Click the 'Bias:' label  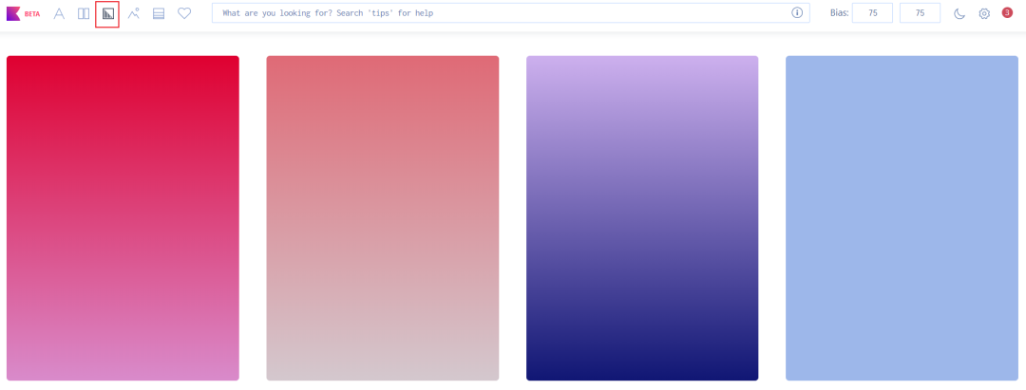point(840,13)
